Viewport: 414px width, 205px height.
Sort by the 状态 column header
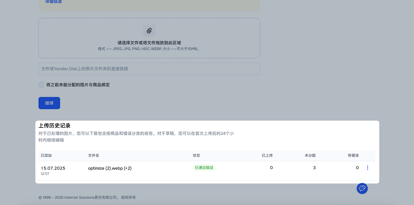click(x=196, y=155)
